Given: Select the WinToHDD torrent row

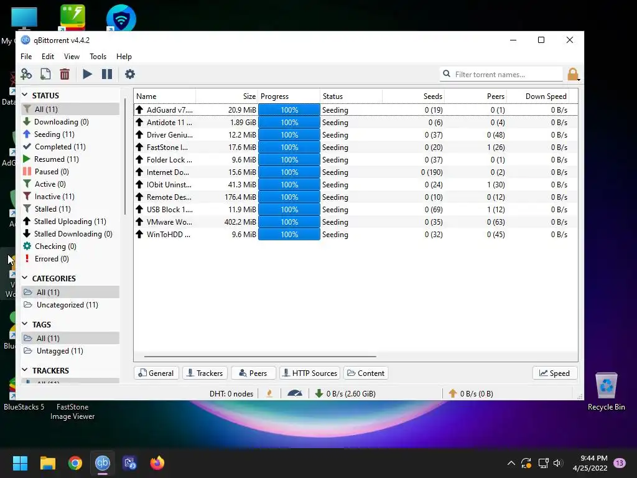Looking at the screenshot, I should click(355, 235).
